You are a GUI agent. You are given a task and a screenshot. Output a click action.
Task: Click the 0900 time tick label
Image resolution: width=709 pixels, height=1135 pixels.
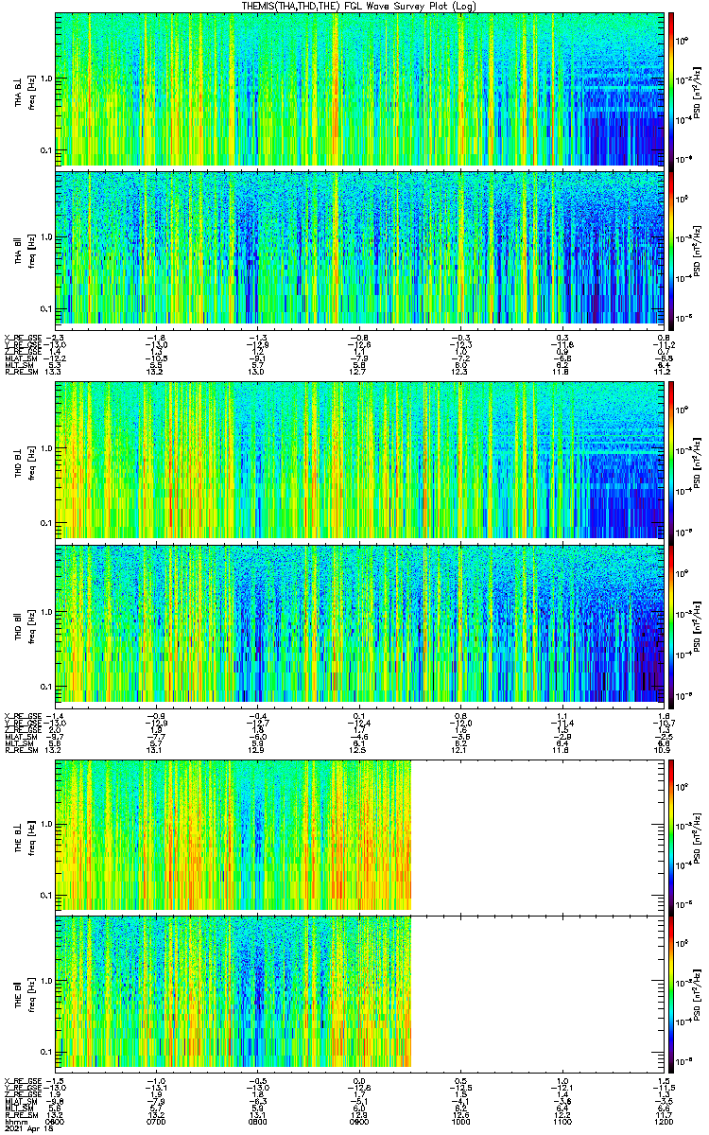click(359, 1121)
